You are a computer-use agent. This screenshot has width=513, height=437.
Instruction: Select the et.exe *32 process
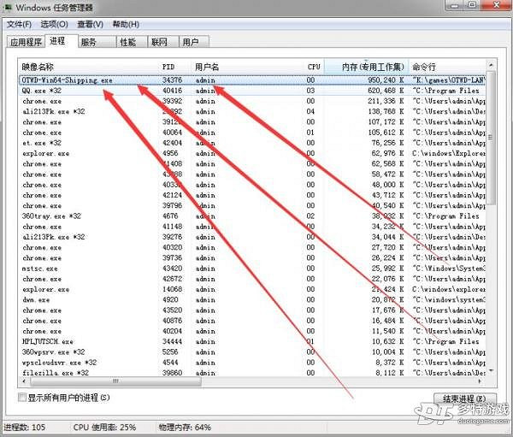pos(252,143)
